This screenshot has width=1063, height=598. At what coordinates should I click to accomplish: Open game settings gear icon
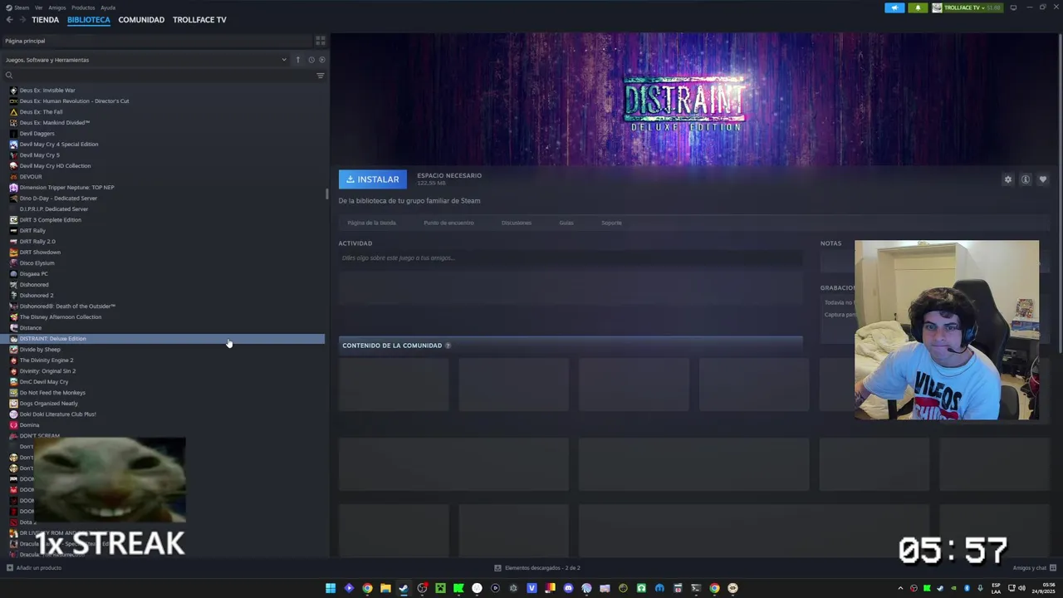coord(1008,179)
